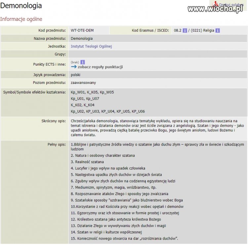Image resolution: width=248 pixels, height=245 pixels.
Task: Select item 13. Działanie Złego w wywoływaniu
Action: coord(118,226)
